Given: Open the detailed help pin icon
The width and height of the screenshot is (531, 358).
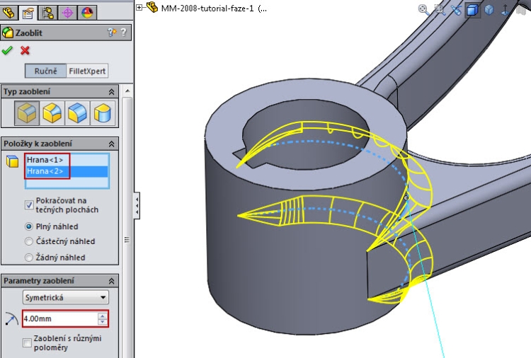Looking at the screenshot, I should (111, 33).
